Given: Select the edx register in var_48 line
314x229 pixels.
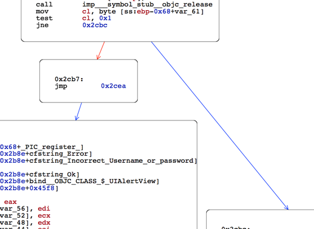Looking at the screenshot, I should pos(44,222).
